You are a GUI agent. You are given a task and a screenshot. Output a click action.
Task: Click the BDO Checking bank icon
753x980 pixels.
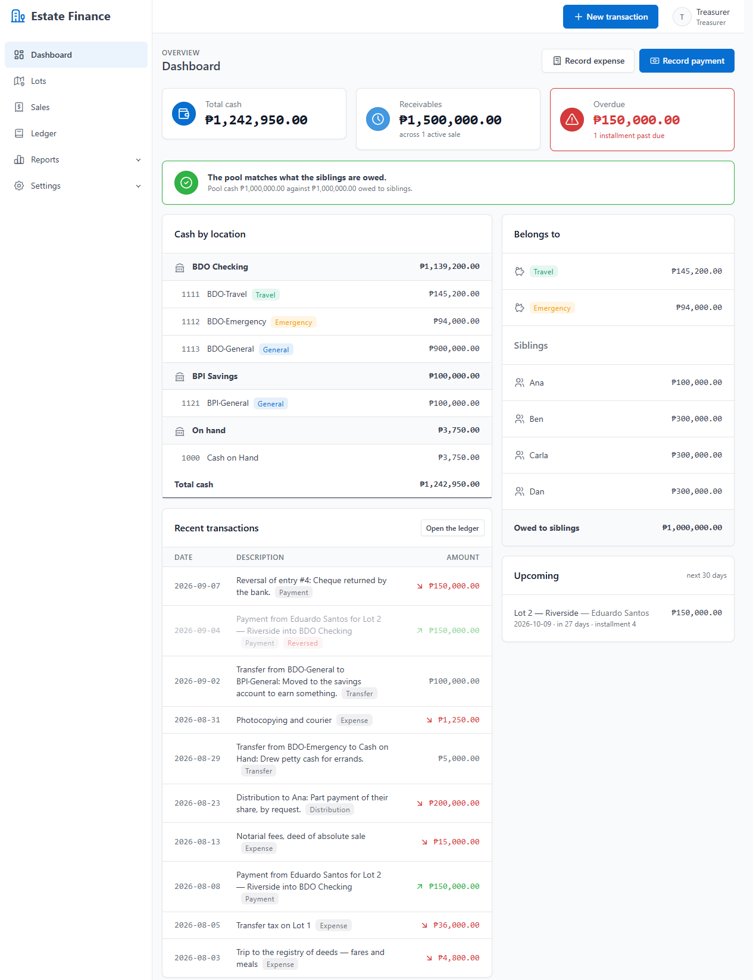(180, 268)
